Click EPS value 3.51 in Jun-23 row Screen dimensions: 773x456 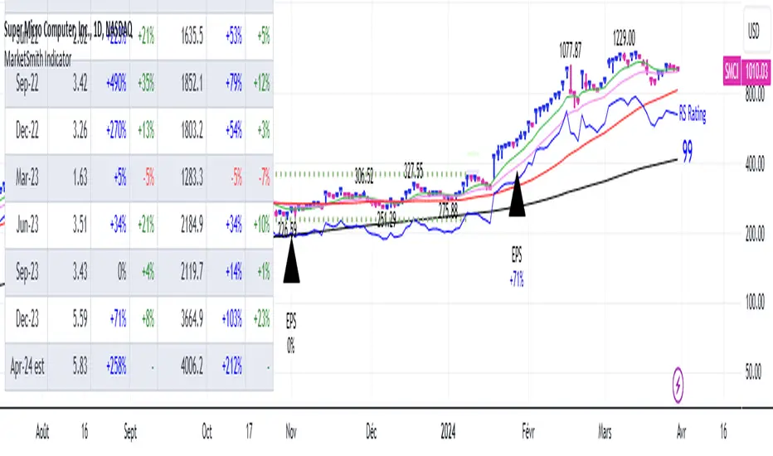(x=80, y=225)
